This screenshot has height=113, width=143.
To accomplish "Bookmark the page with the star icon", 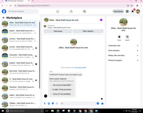I will pos(132,6).
